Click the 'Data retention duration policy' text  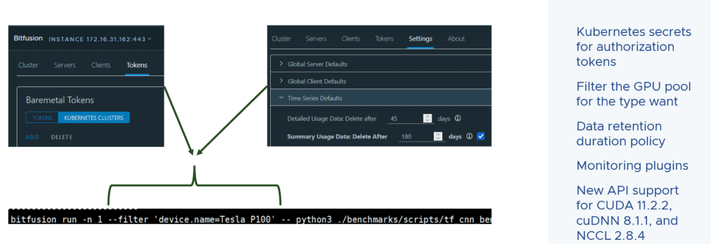click(x=620, y=134)
